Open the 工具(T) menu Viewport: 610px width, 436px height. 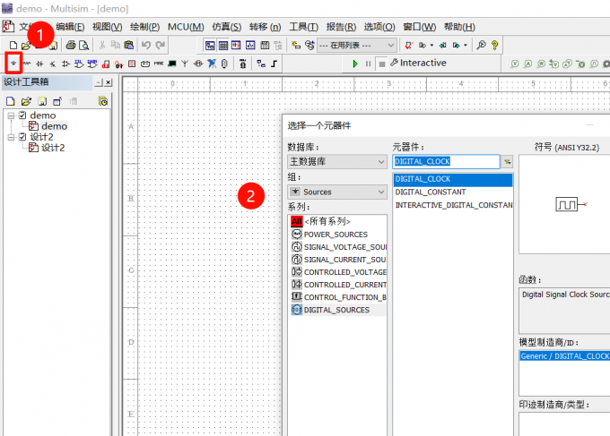coord(303,27)
